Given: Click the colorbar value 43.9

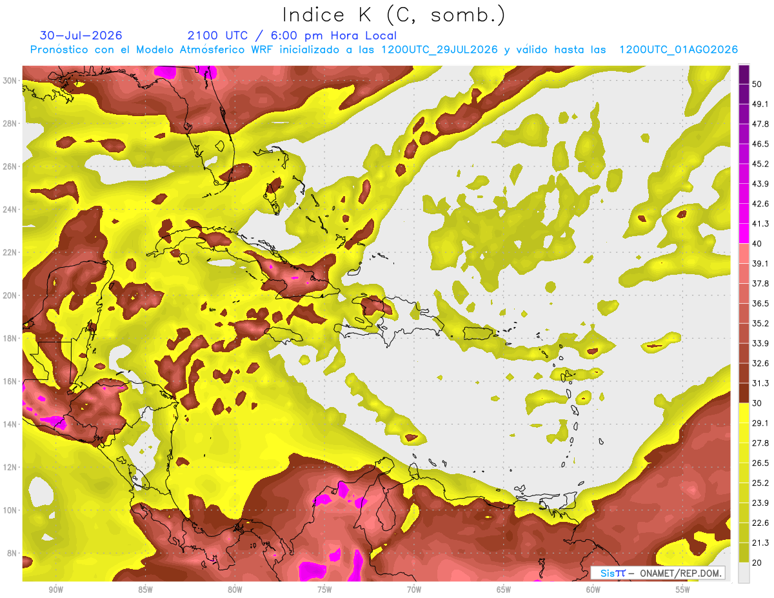Looking at the screenshot, I should click(760, 184).
